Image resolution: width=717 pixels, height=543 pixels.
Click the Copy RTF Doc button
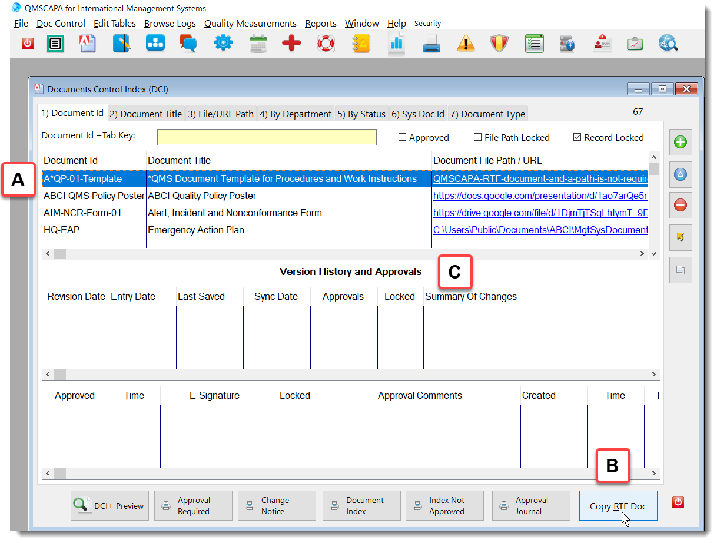tap(618, 505)
